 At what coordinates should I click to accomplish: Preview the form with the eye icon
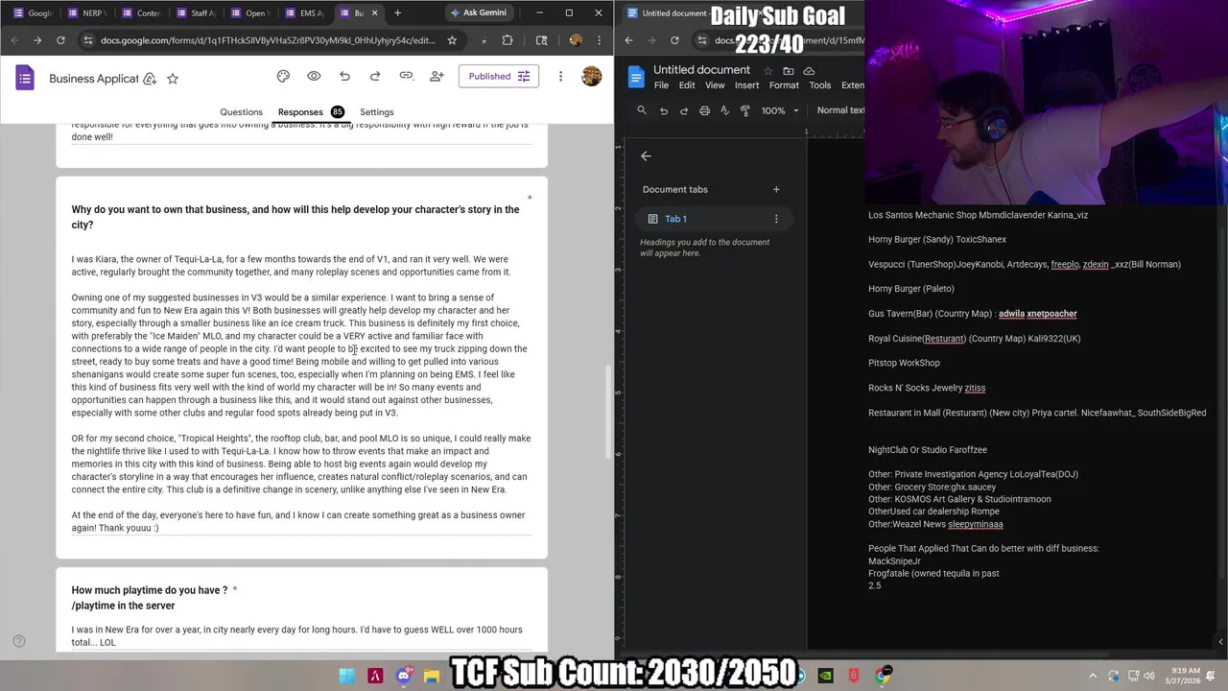[x=314, y=76]
